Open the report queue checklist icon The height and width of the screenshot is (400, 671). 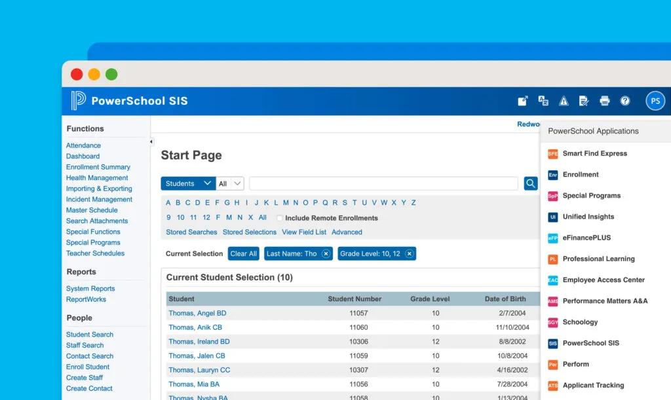point(584,101)
